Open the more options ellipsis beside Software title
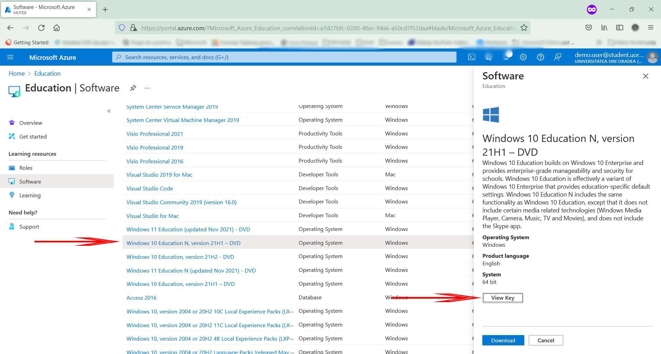This screenshot has width=661, height=354. tap(147, 88)
